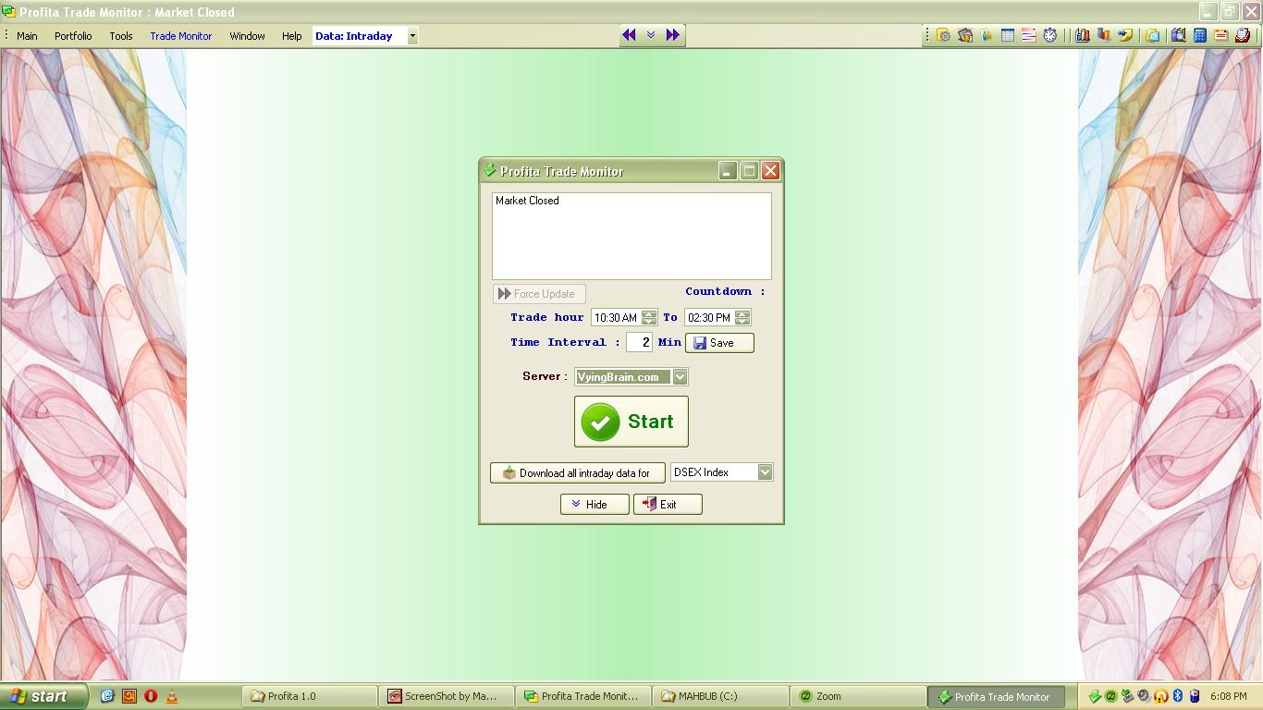Click the double right arrow navigation icon

click(x=672, y=35)
